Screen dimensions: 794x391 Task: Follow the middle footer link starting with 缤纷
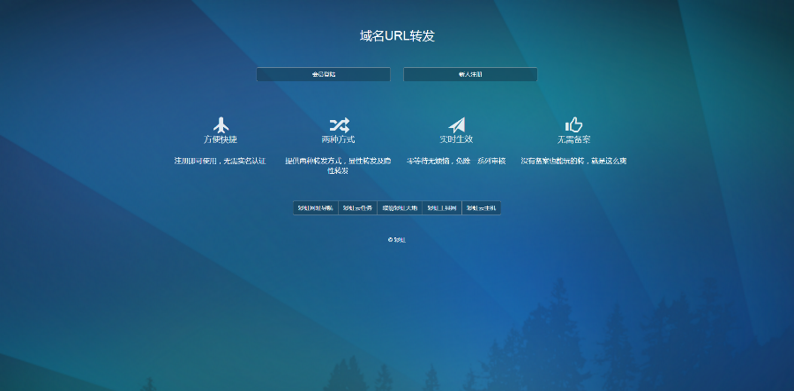[400, 208]
